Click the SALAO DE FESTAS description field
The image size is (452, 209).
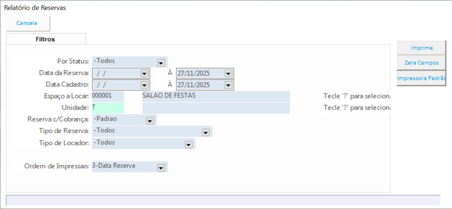[216, 96]
